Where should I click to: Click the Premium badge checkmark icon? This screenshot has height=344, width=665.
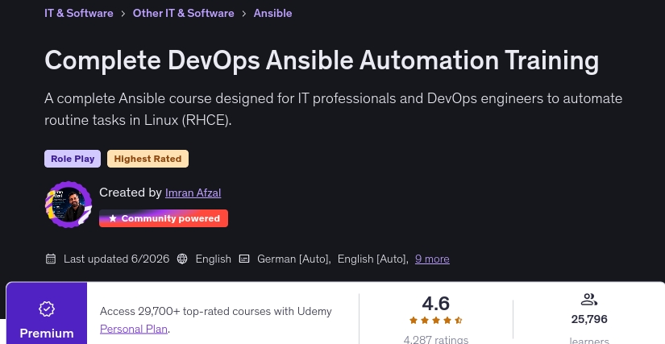coord(47,309)
